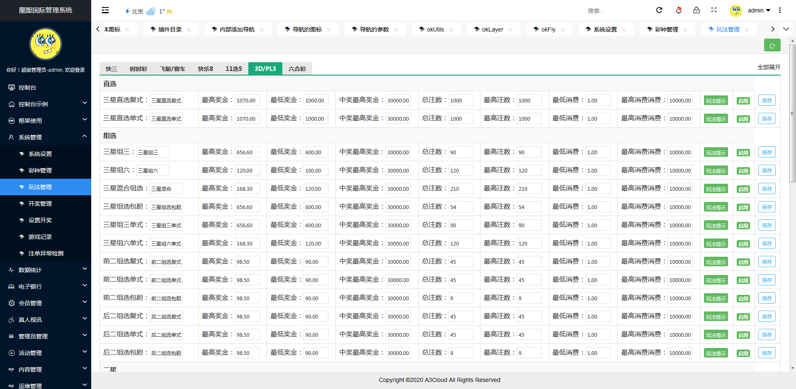The image size is (796, 389).
Task: Close the 插件目录 tab
Action: [x=189, y=29]
